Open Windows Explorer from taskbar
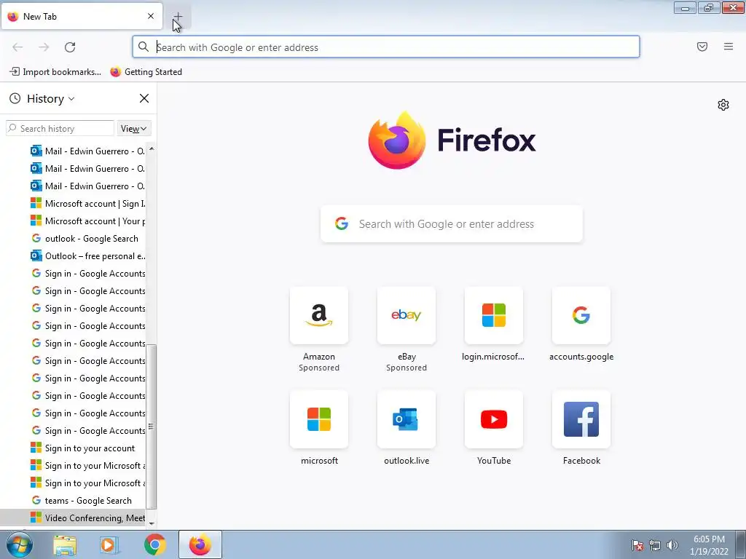The height and width of the screenshot is (559, 746). pyautogui.click(x=65, y=544)
